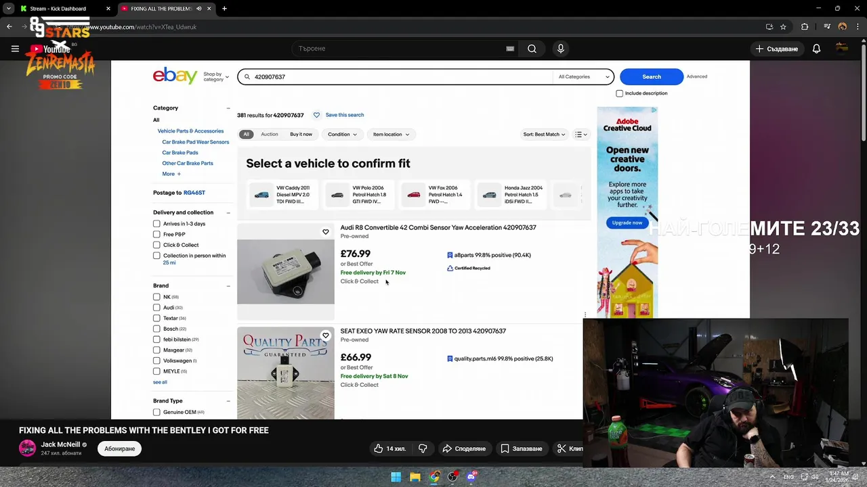Open the browser extensions puzzle icon

click(805, 27)
